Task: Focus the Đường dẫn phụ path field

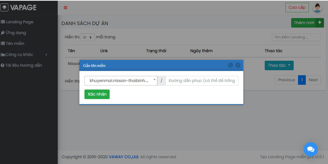Action: [x=202, y=81]
